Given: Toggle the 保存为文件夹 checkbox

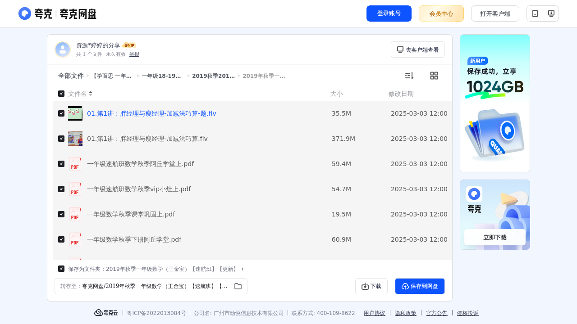Looking at the screenshot, I should [61, 269].
